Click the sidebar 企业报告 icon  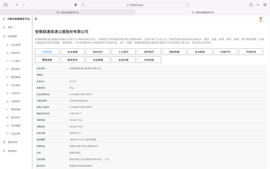click(x=7, y=85)
